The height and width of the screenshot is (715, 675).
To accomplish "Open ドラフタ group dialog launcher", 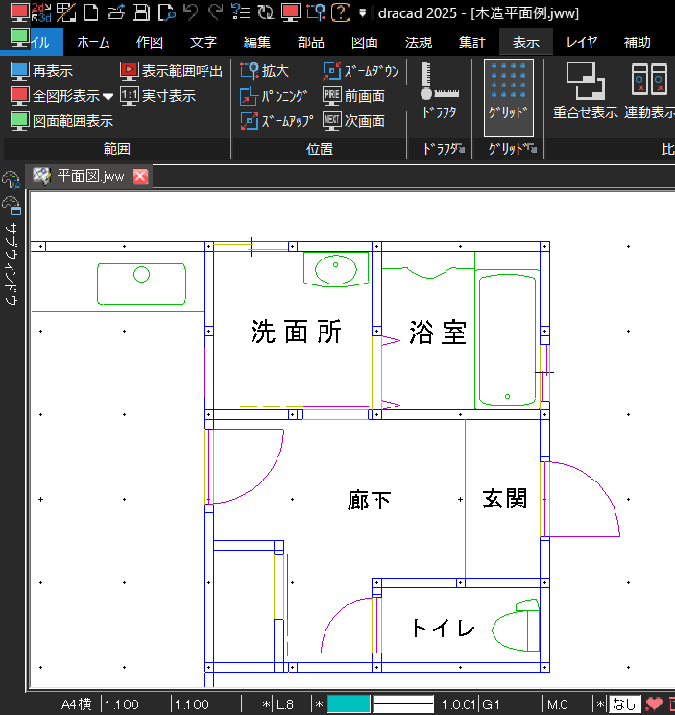I will (x=462, y=149).
